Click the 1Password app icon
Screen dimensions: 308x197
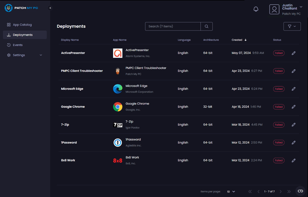click(117, 143)
